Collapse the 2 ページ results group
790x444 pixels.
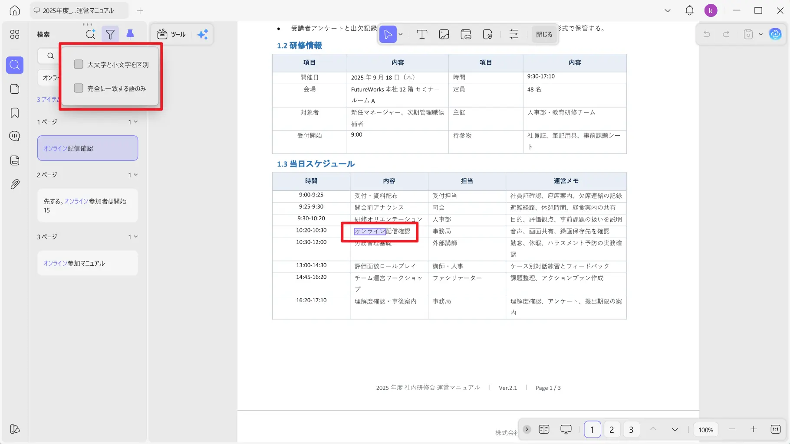(136, 175)
